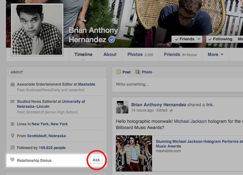
Task: Switch to the About tab
Action: (x=110, y=54)
